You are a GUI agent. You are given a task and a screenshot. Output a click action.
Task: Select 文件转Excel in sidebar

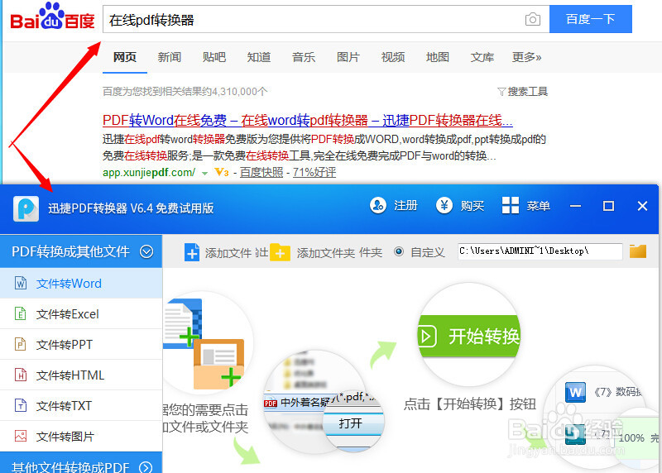click(x=81, y=314)
